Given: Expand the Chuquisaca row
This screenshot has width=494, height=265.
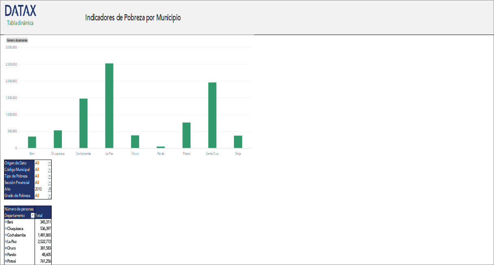Looking at the screenshot, I should click(x=6, y=228).
